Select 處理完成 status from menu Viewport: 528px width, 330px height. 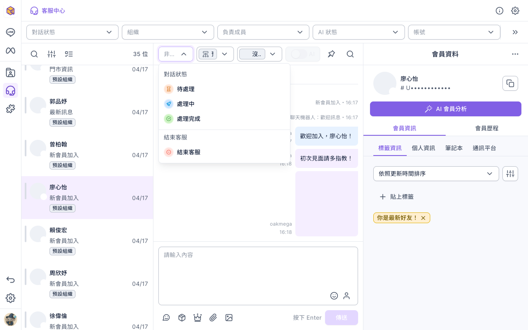224,119
